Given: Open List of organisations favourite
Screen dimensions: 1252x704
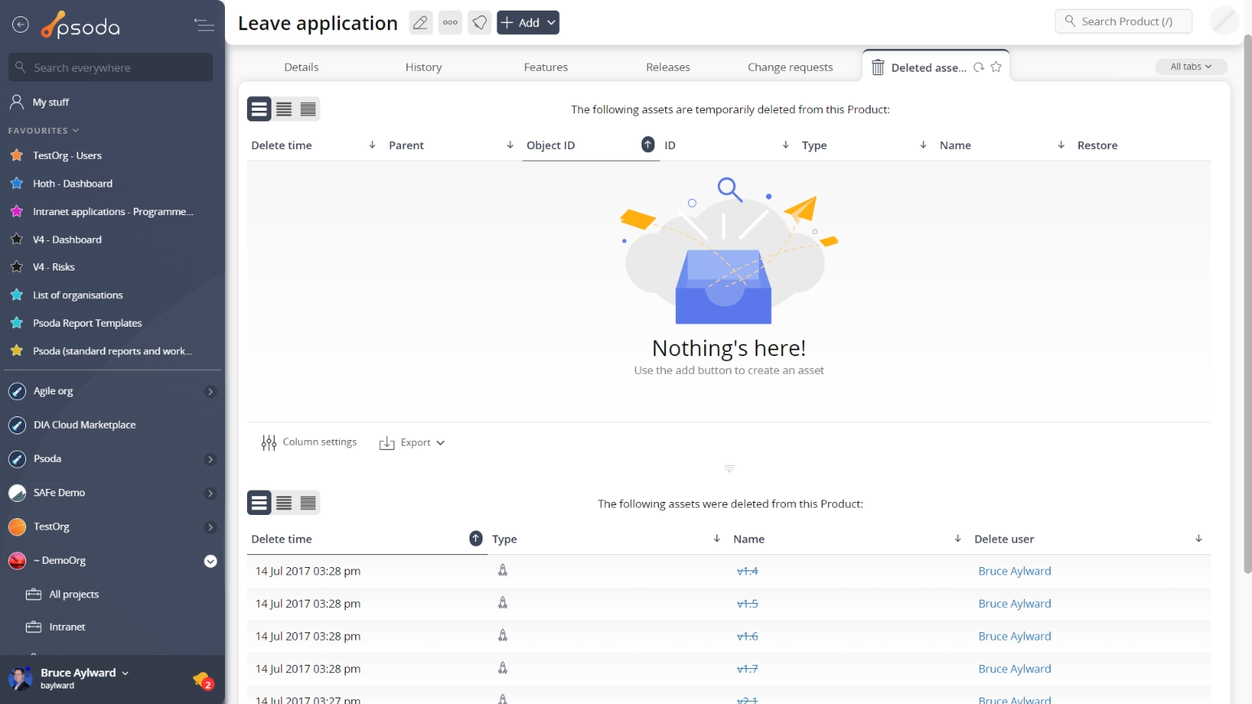Looking at the screenshot, I should 77,295.
